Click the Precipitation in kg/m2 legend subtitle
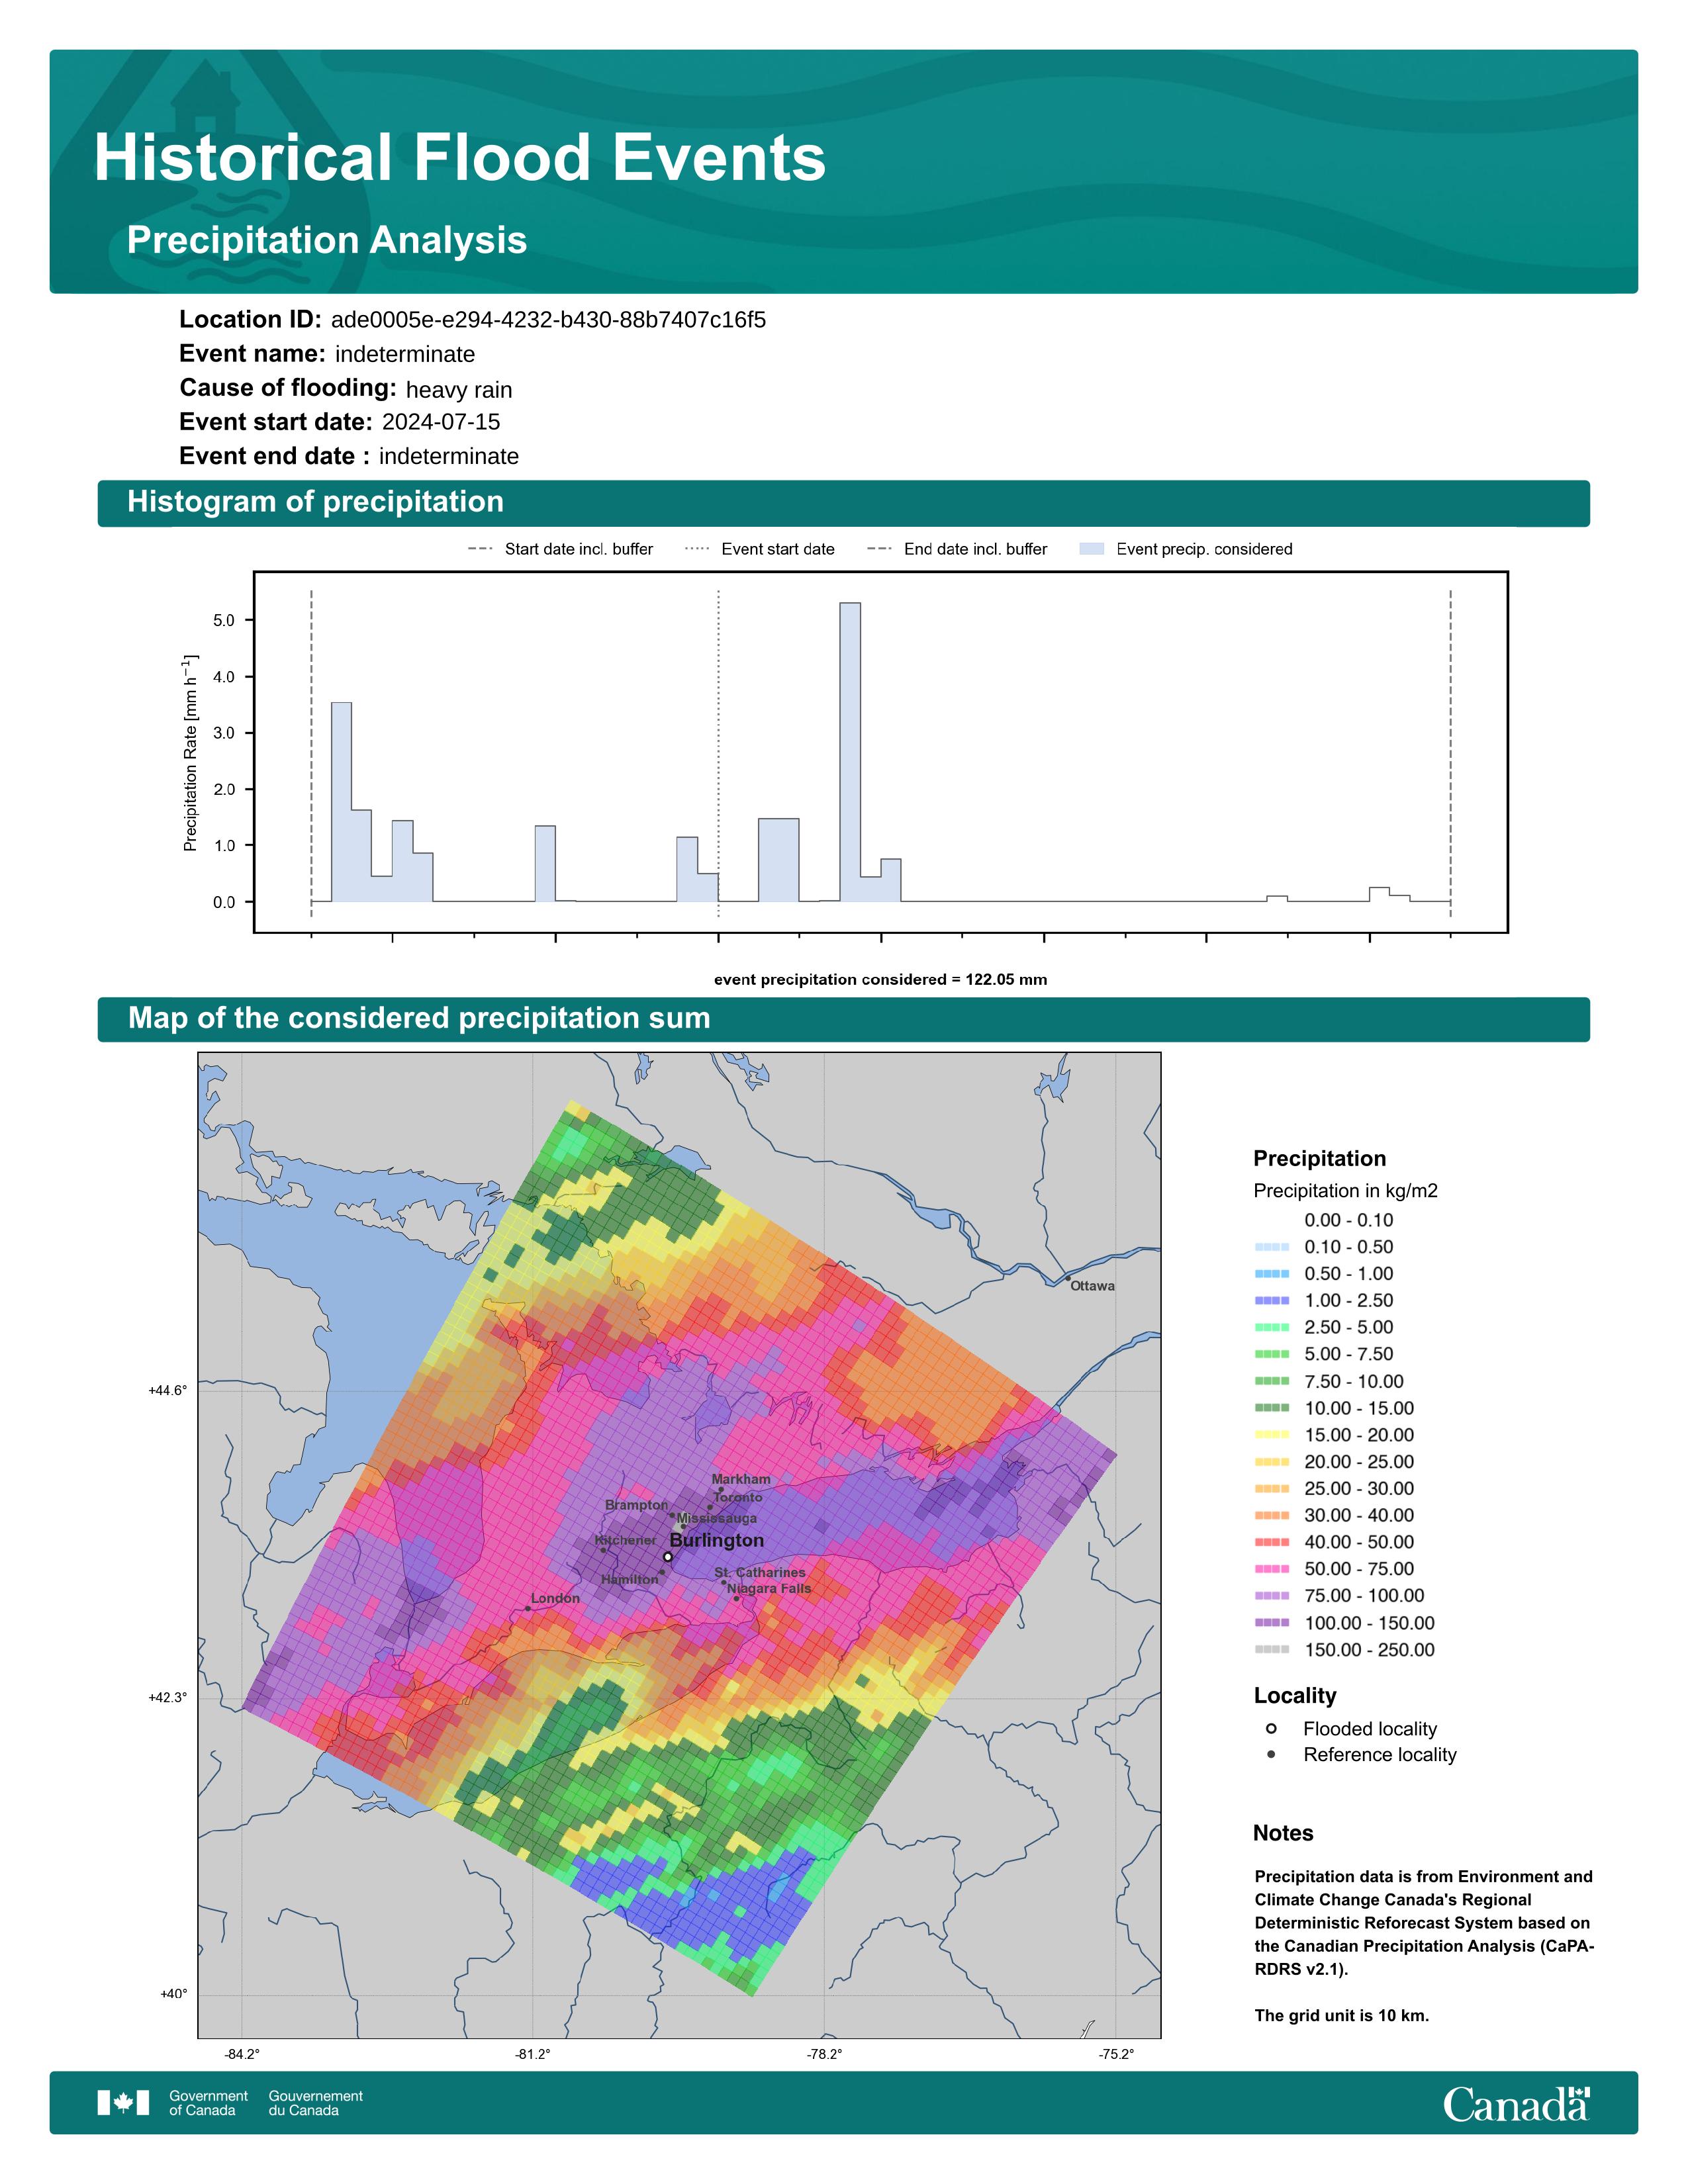The height and width of the screenshot is (2184, 1688). tap(1345, 1191)
